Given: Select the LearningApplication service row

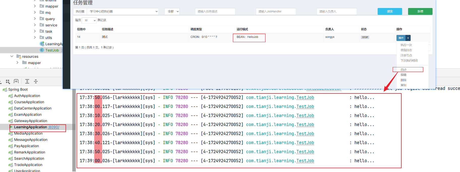Looking at the screenshot, I should 36,127.
